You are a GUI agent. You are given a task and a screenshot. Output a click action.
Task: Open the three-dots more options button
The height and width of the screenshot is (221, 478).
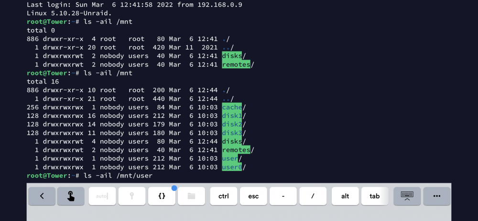(437, 196)
